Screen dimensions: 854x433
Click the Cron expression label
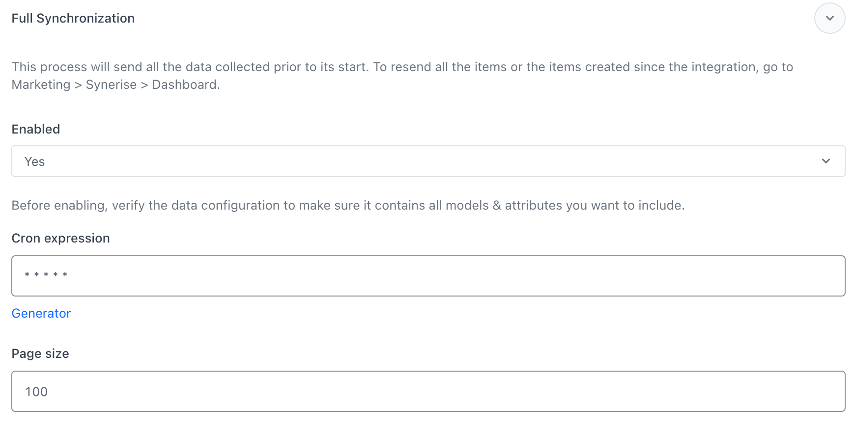point(60,238)
